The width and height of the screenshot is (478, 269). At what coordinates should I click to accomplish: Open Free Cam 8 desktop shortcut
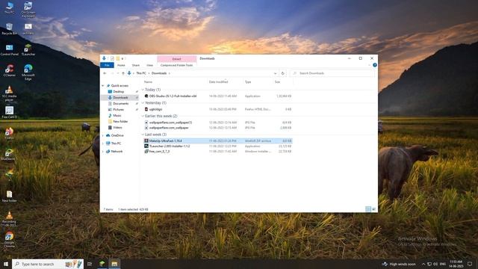9,112
